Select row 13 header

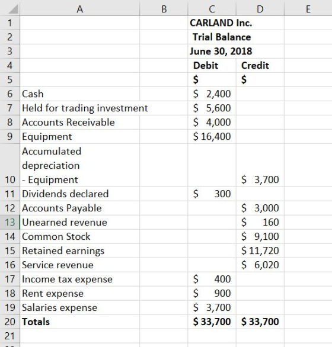click(x=9, y=222)
